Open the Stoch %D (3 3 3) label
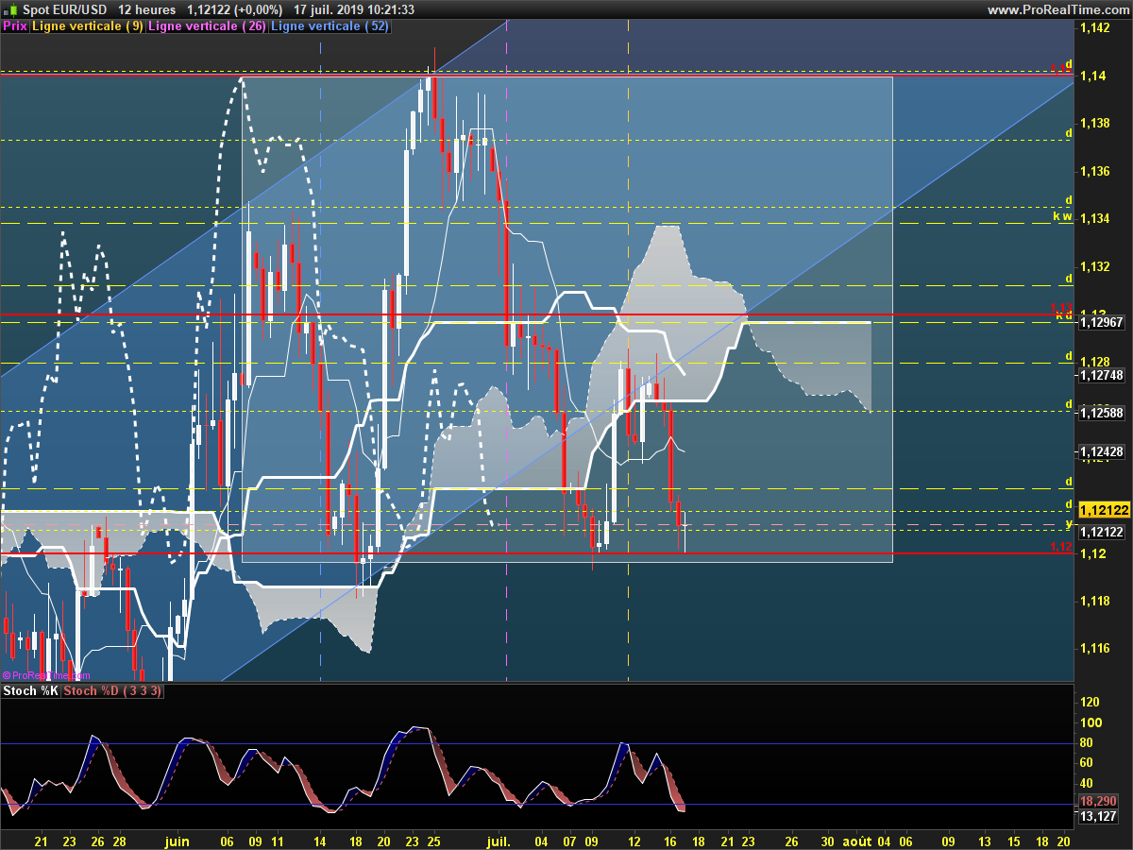The width and height of the screenshot is (1133, 850). [113, 691]
